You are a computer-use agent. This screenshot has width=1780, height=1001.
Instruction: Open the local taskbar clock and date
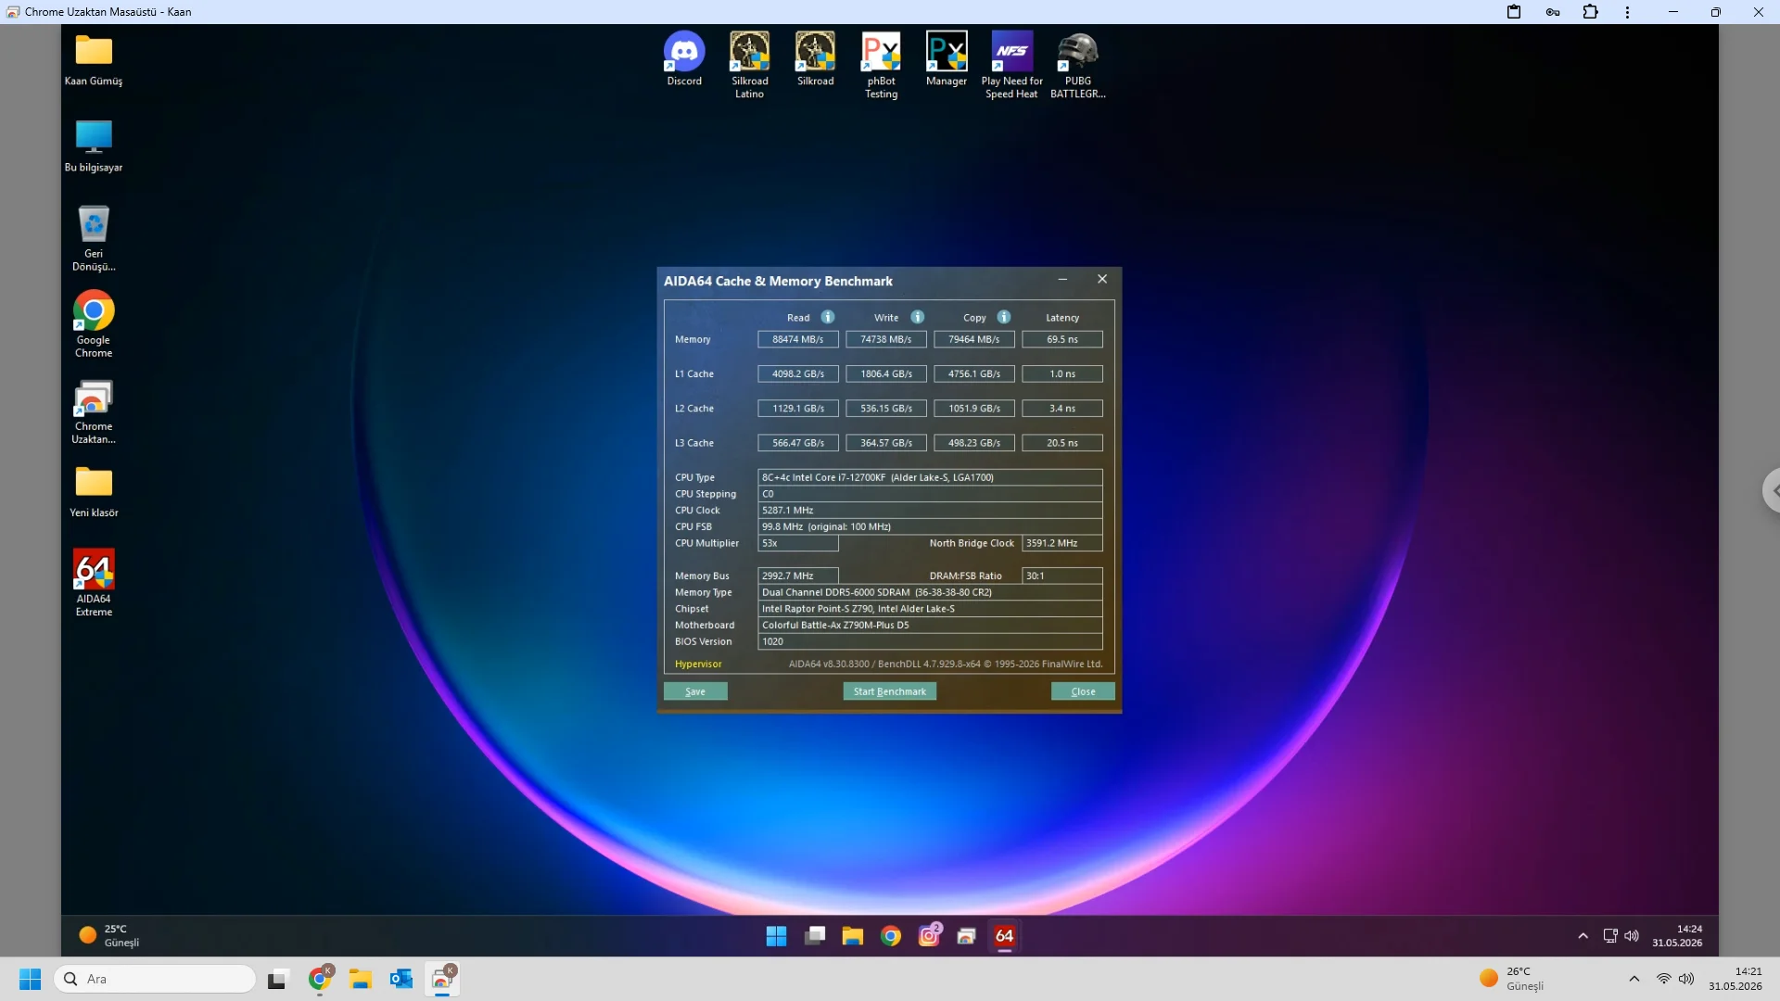click(1735, 979)
